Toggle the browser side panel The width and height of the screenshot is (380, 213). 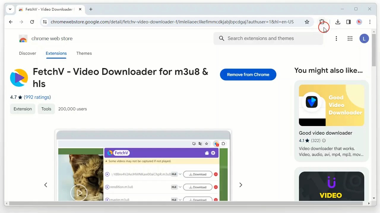click(349, 22)
